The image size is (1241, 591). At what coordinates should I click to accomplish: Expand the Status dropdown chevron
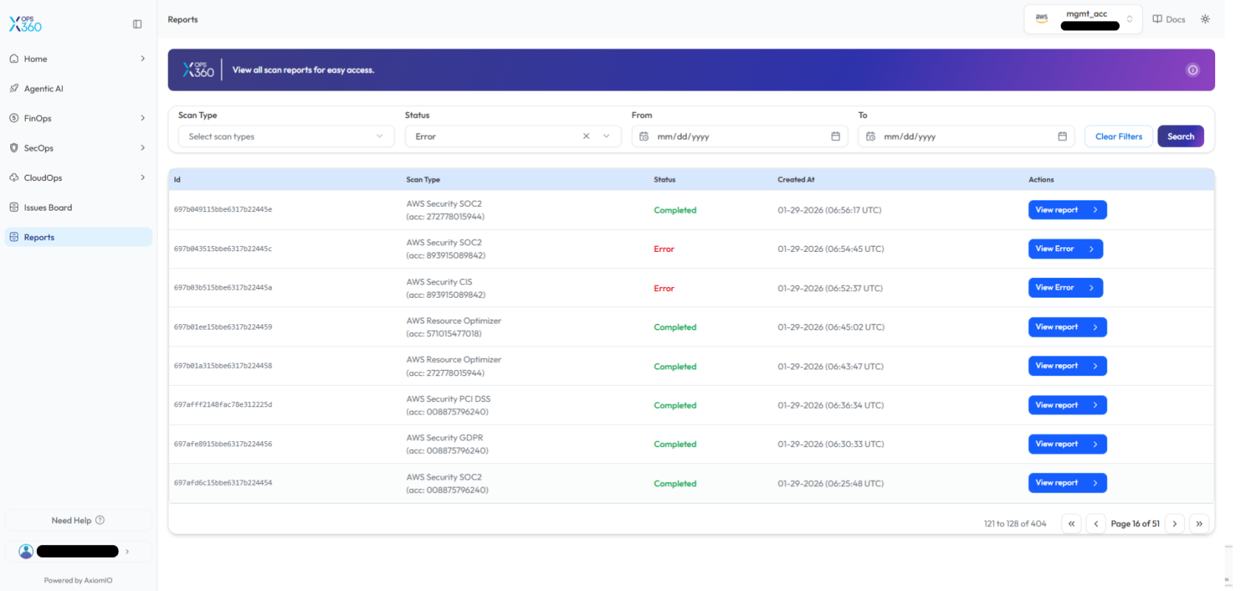point(606,137)
